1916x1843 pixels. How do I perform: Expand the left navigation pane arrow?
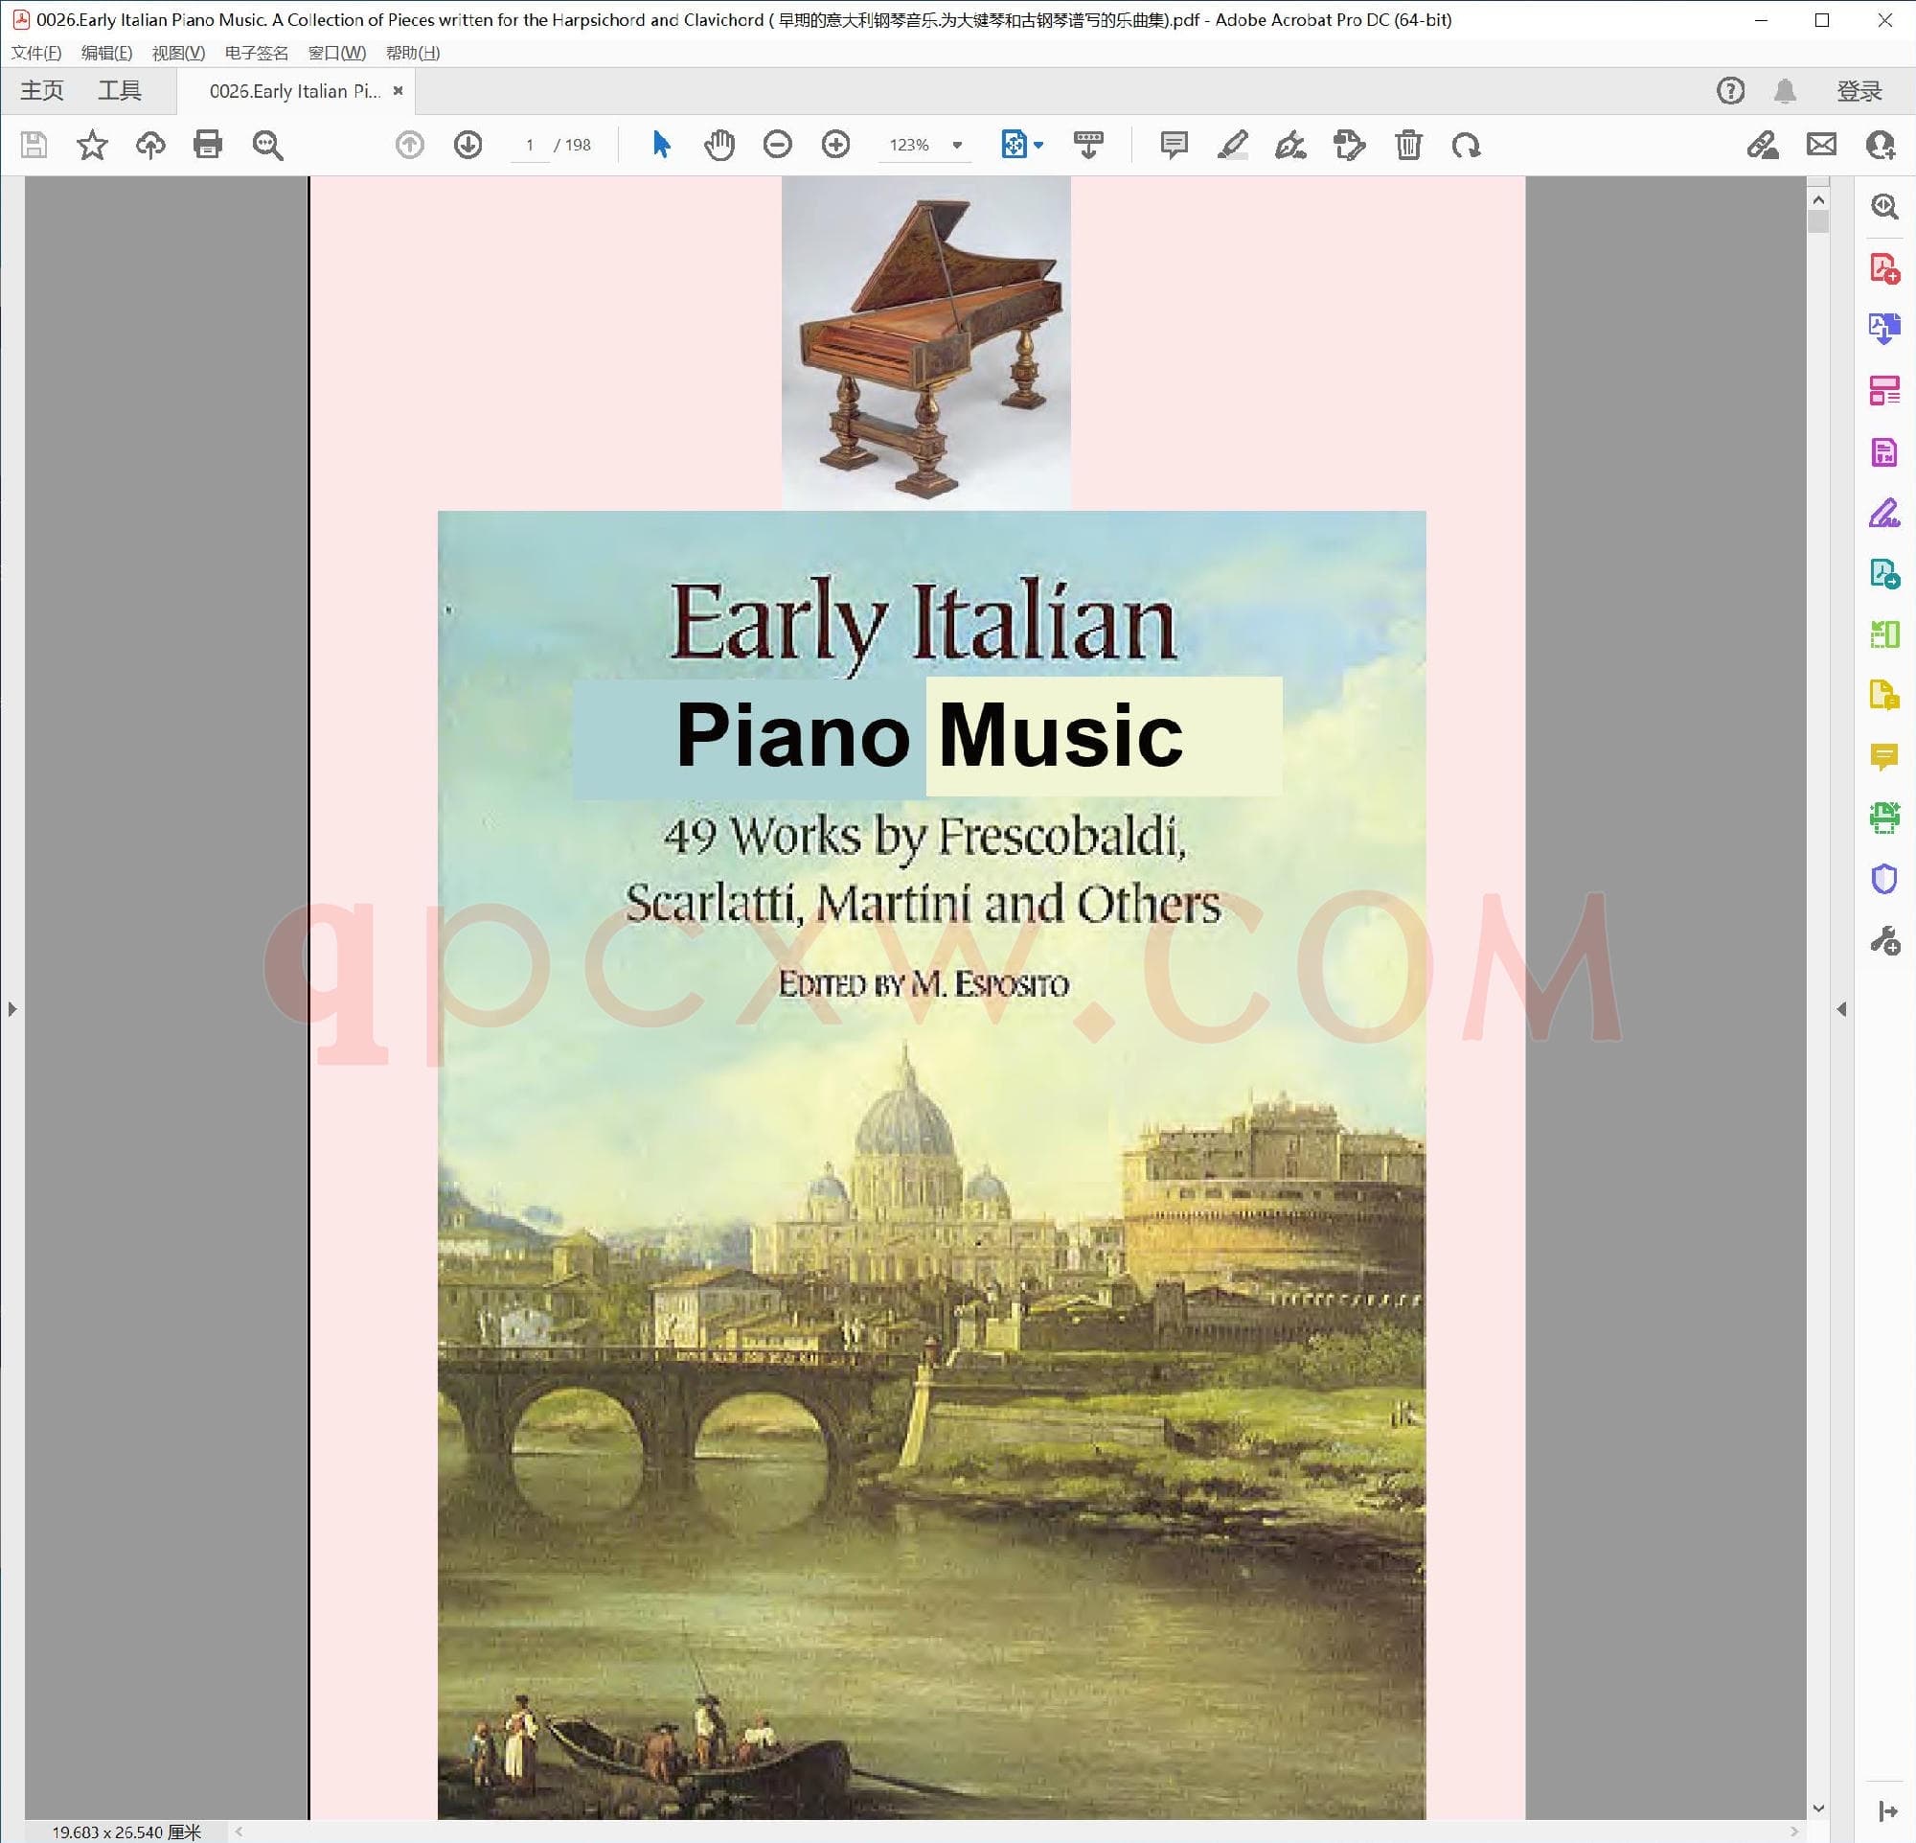point(11,1008)
